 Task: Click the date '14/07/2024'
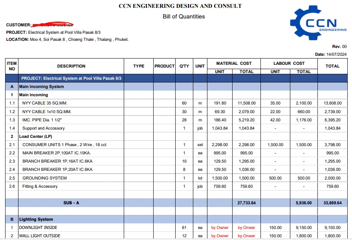pyautogui.click(x=336, y=54)
